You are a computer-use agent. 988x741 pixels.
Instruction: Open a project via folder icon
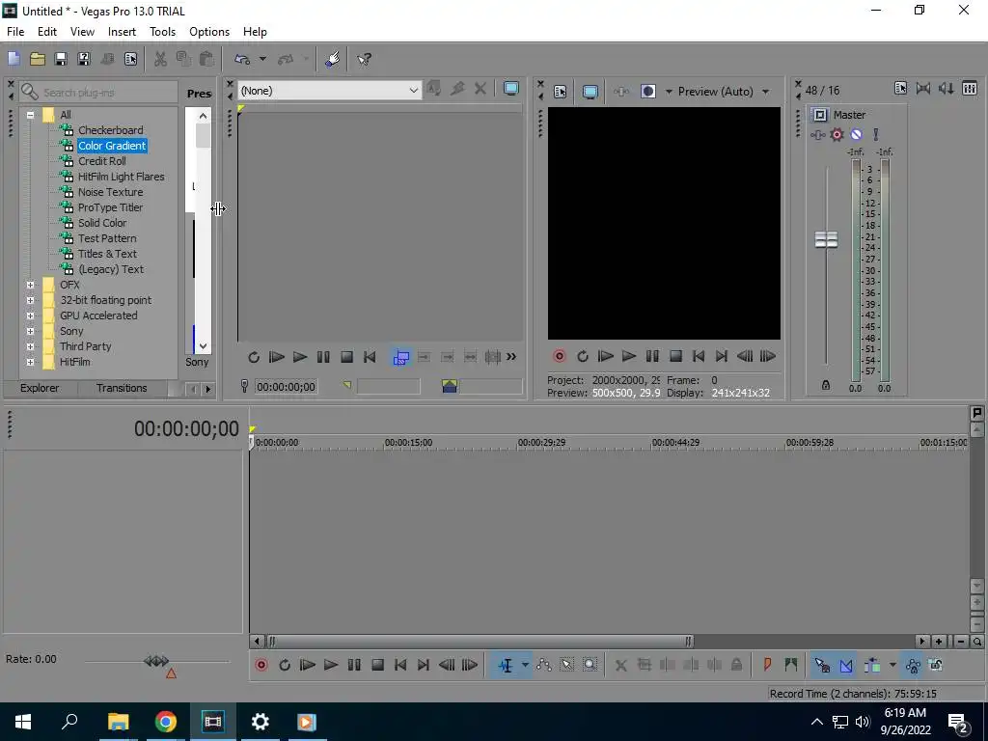pyautogui.click(x=38, y=59)
